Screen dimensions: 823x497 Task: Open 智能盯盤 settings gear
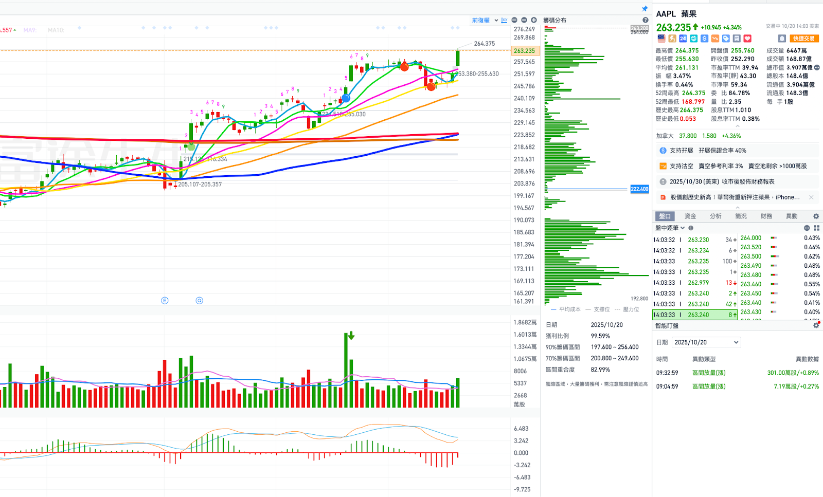coord(816,326)
